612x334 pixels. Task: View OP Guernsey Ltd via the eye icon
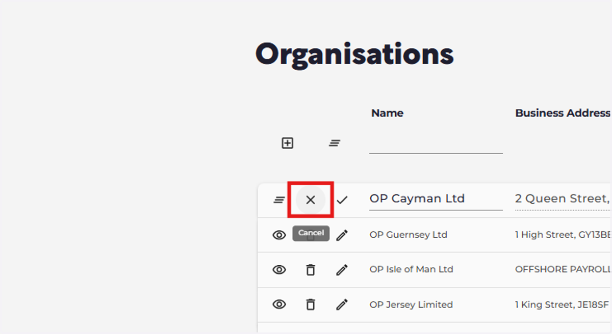point(279,235)
